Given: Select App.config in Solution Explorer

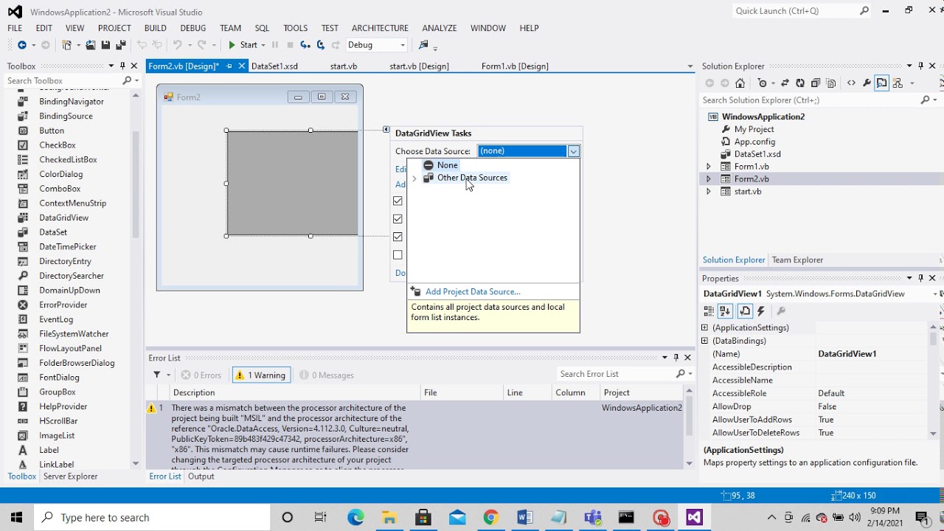Looking at the screenshot, I should coord(754,142).
